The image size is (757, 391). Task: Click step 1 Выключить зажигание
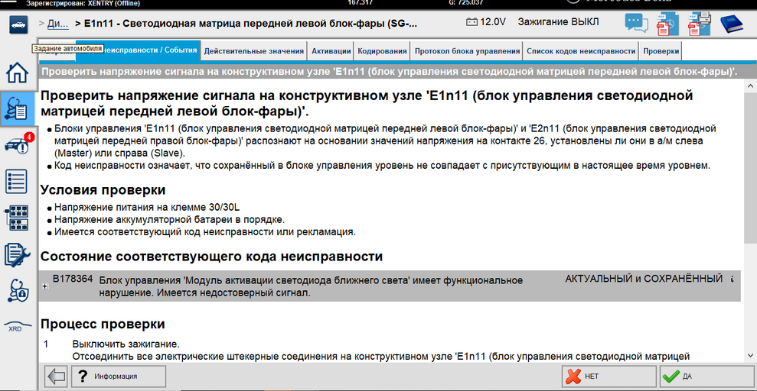coord(126,344)
